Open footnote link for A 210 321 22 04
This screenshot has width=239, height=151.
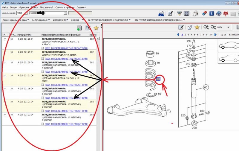click(66, 124)
